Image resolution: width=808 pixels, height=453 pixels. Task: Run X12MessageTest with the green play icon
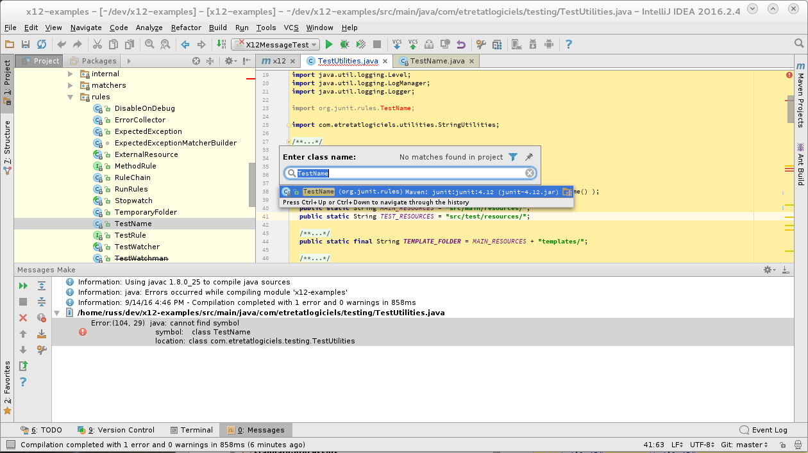(x=329, y=44)
